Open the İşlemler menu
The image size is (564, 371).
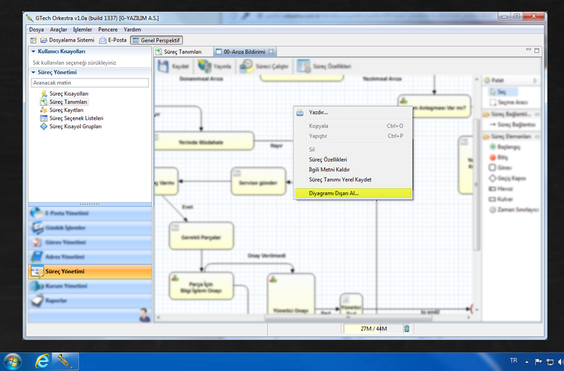coord(82,30)
